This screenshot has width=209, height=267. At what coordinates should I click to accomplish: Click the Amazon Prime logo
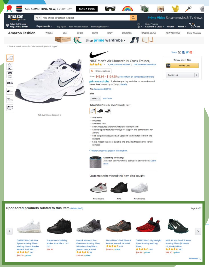(x=16, y=18)
